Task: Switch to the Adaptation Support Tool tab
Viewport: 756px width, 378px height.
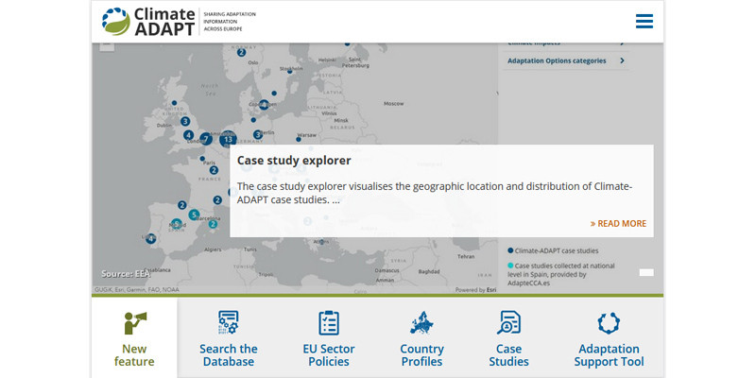Action: click(x=609, y=354)
